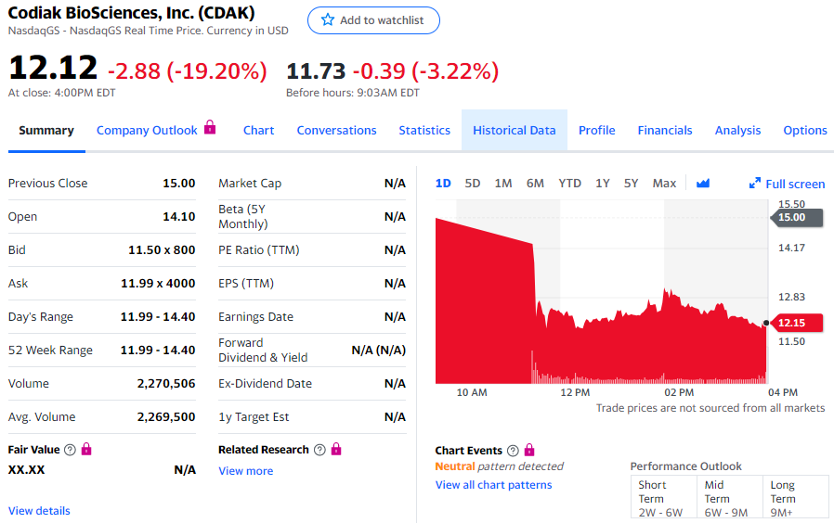Select the 1M chart range

[x=503, y=184]
